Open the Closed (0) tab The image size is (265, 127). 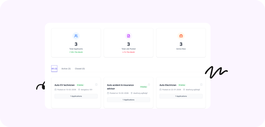pos(80,69)
